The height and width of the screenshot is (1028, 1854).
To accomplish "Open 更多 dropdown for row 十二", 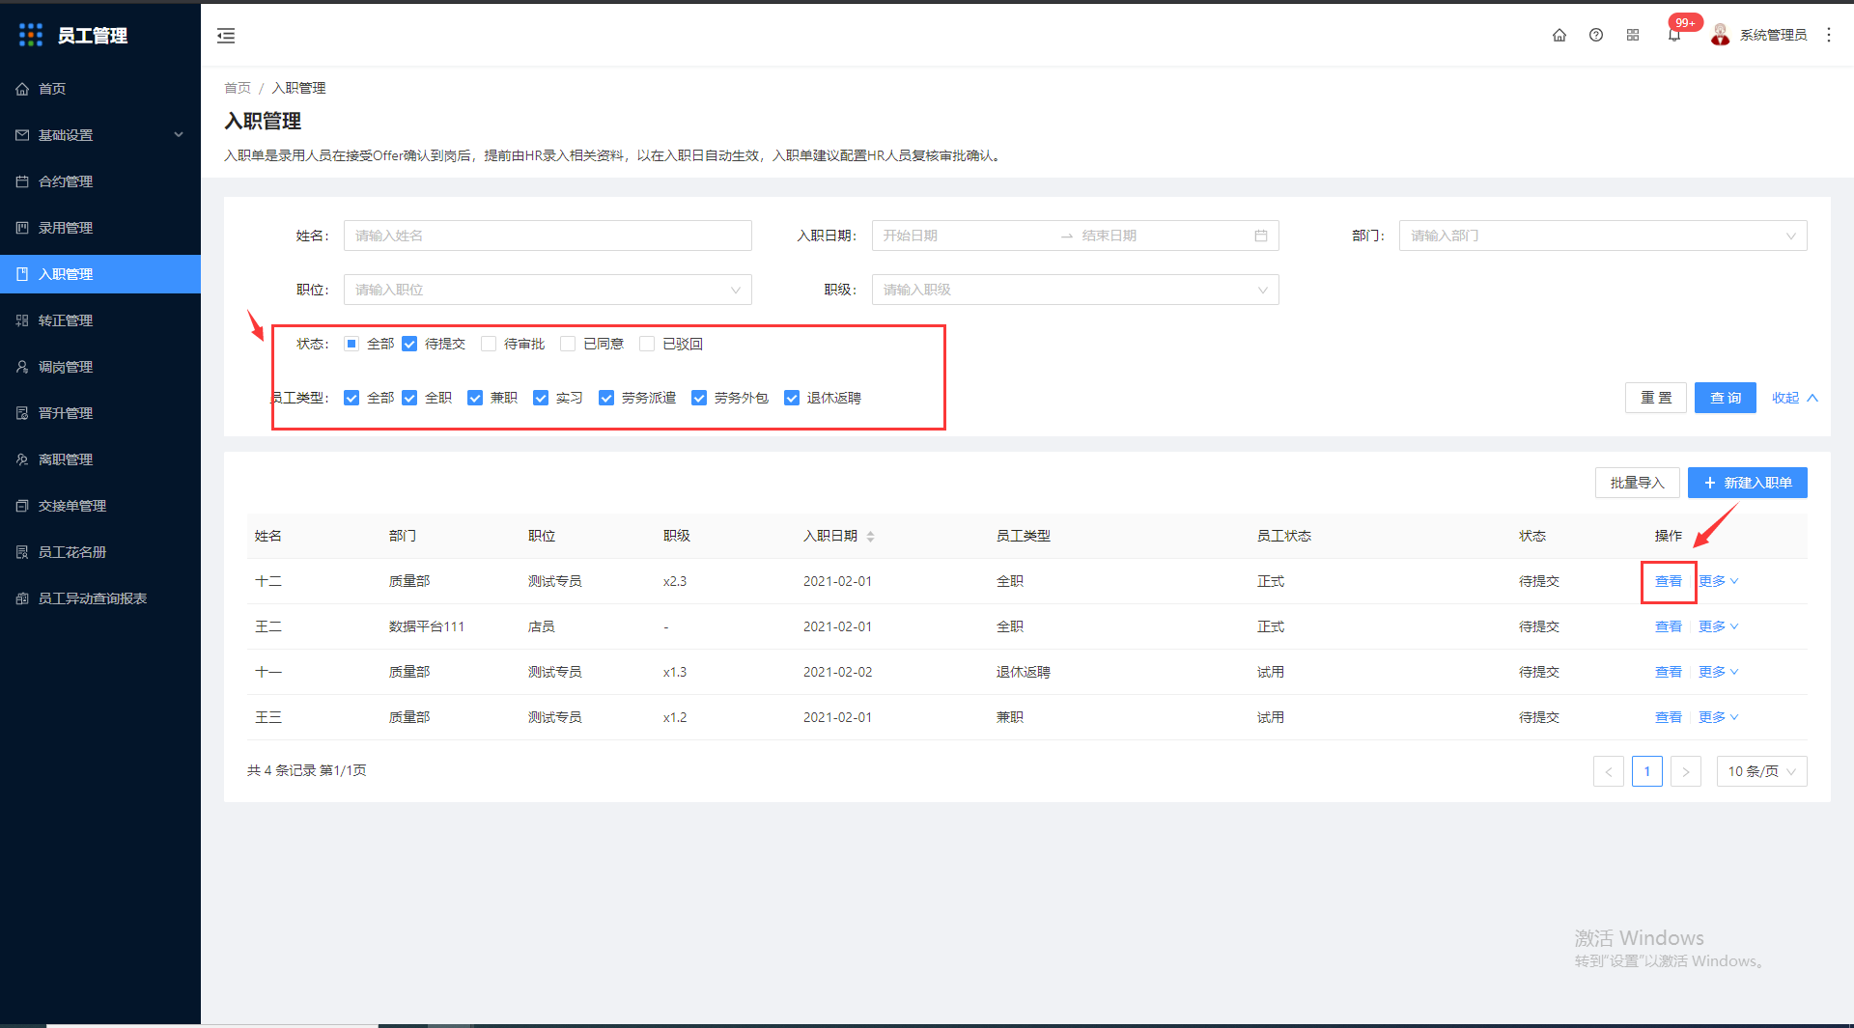I will click(x=1719, y=581).
